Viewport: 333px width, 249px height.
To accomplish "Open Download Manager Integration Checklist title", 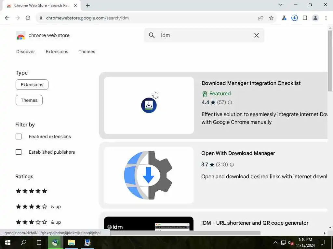I will pyautogui.click(x=251, y=83).
